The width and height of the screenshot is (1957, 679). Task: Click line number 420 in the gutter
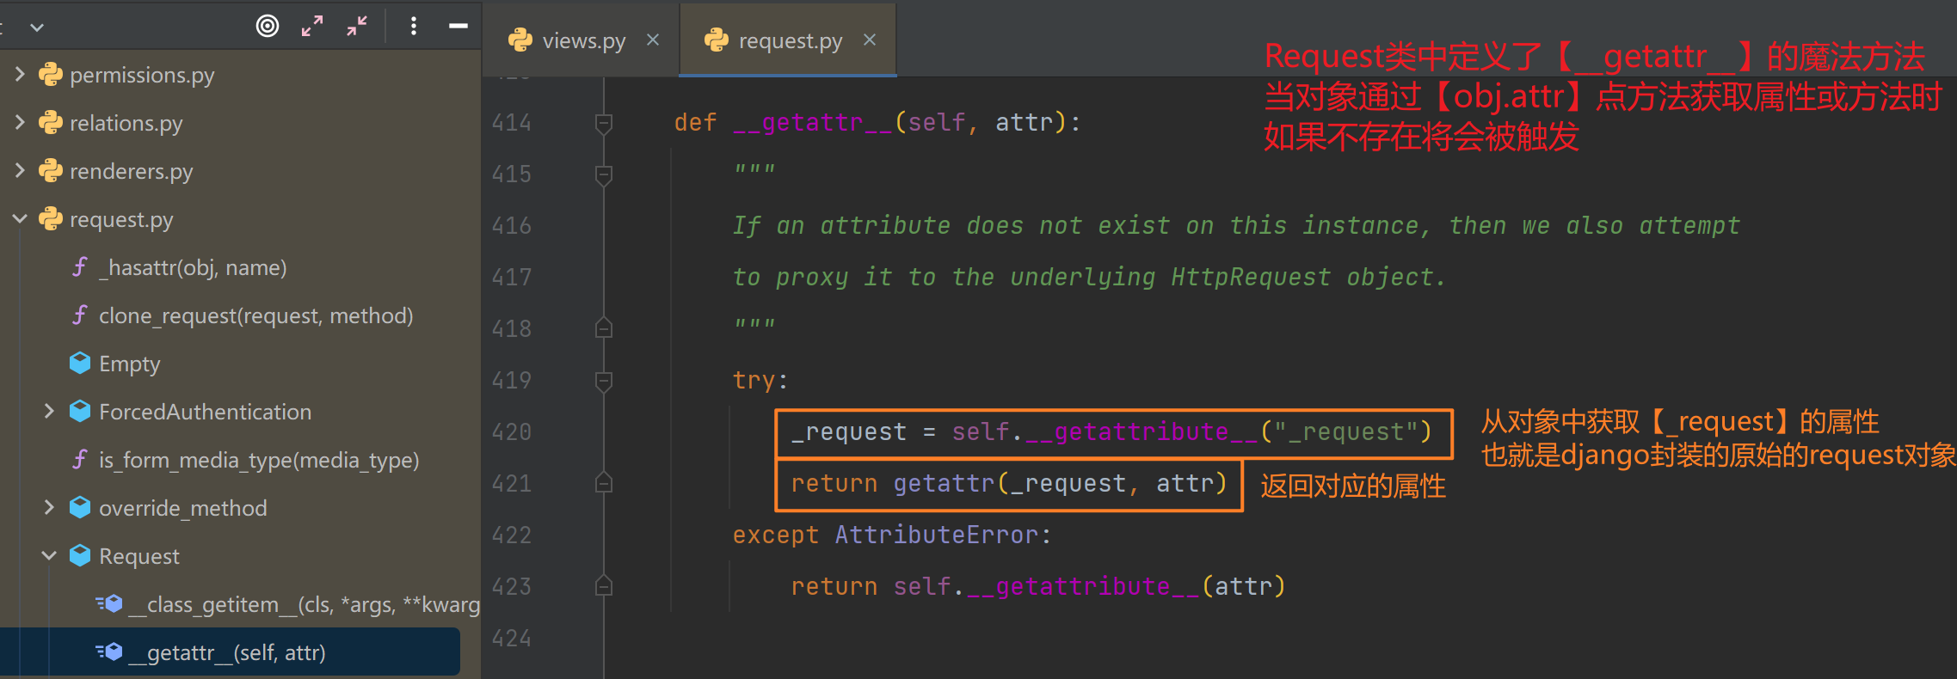tap(512, 432)
